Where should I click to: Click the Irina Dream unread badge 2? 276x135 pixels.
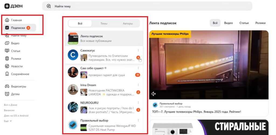tap(138, 92)
